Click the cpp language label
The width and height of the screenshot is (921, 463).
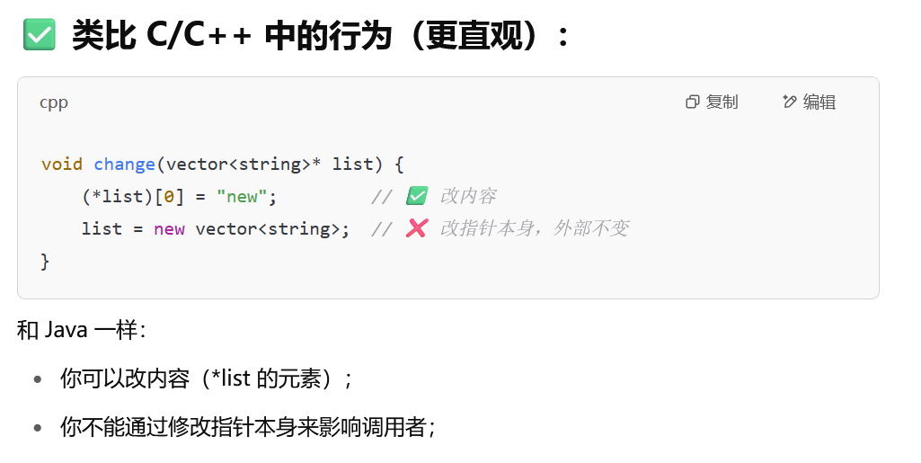pyautogui.click(x=54, y=103)
